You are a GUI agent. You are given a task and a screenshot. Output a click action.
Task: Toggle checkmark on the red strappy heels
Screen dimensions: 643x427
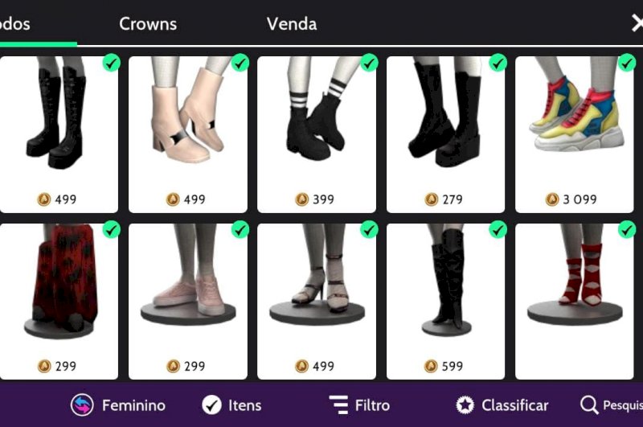(x=627, y=230)
